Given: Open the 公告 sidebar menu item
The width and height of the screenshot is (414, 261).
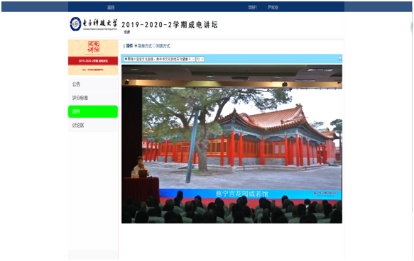Looking at the screenshot, I should (93, 84).
